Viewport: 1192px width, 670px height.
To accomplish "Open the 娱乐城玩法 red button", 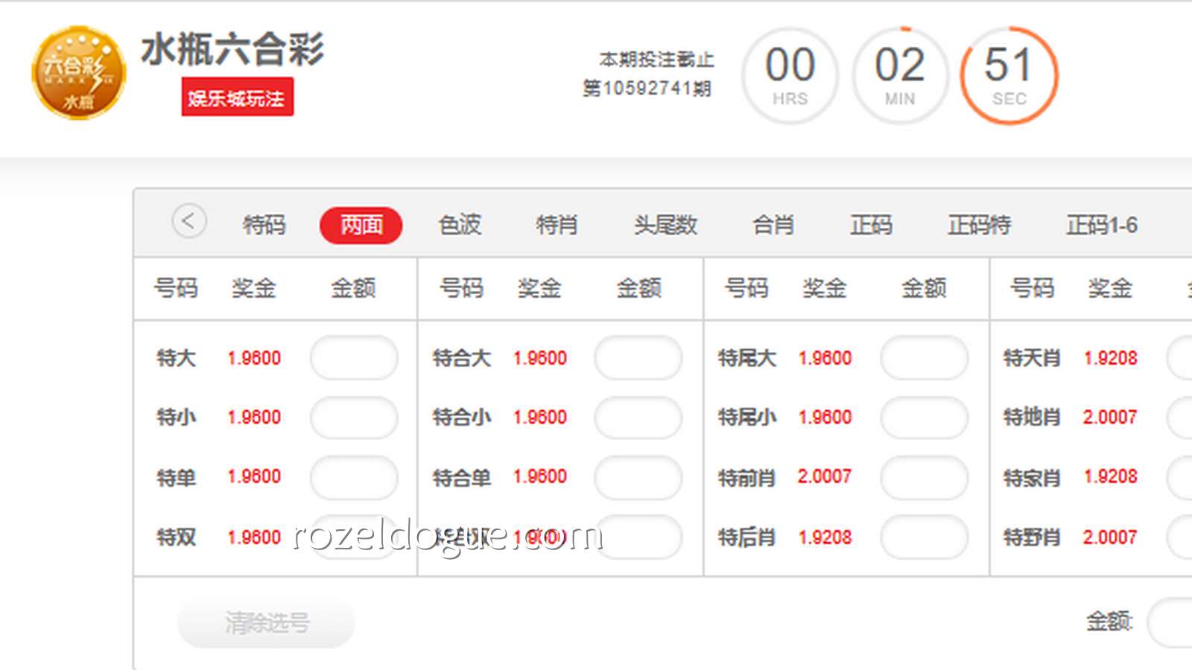I will click(237, 97).
